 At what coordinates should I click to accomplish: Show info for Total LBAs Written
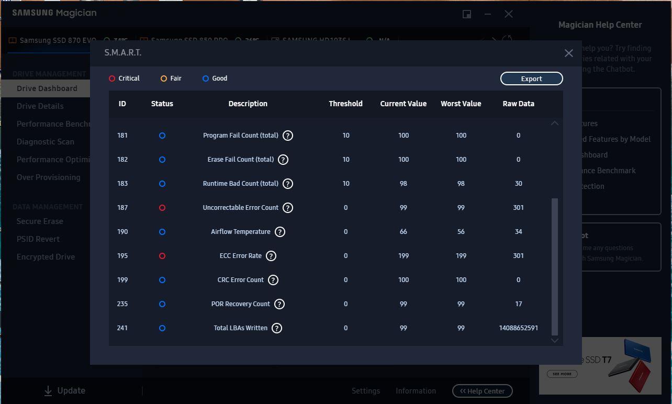pos(277,328)
